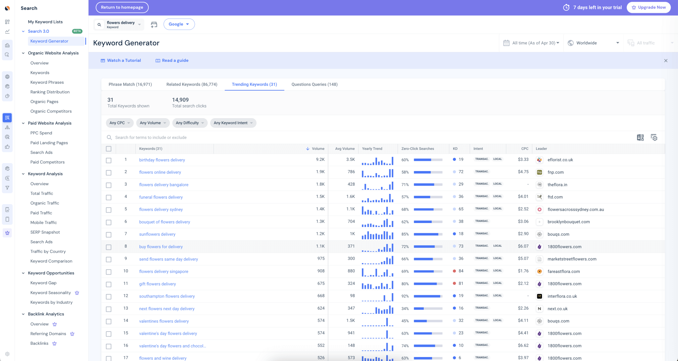Image resolution: width=678 pixels, height=361 pixels.
Task: Click the crown upgrade icon at sidebar bottom
Action: tap(7, 233)
